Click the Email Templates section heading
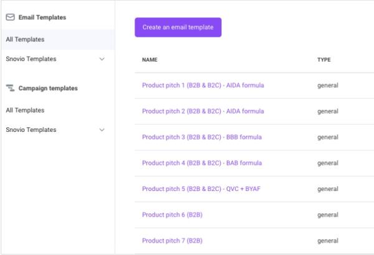This screenshot has width=374, height=255. tap(42, 17)
